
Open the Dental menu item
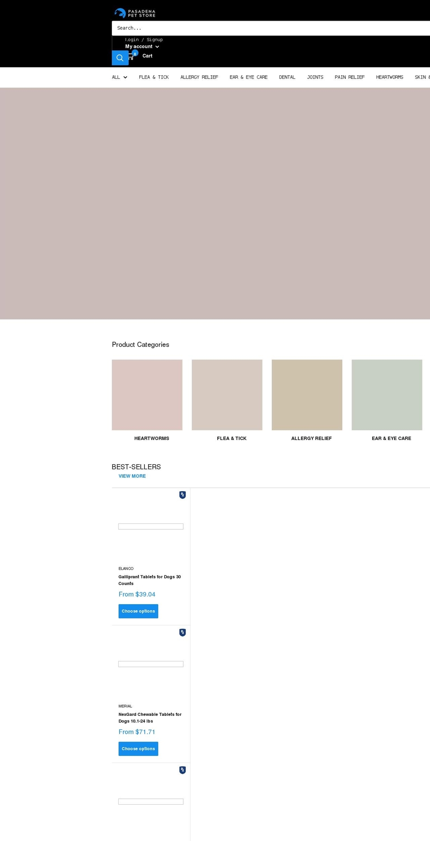(x=287, y=77)
